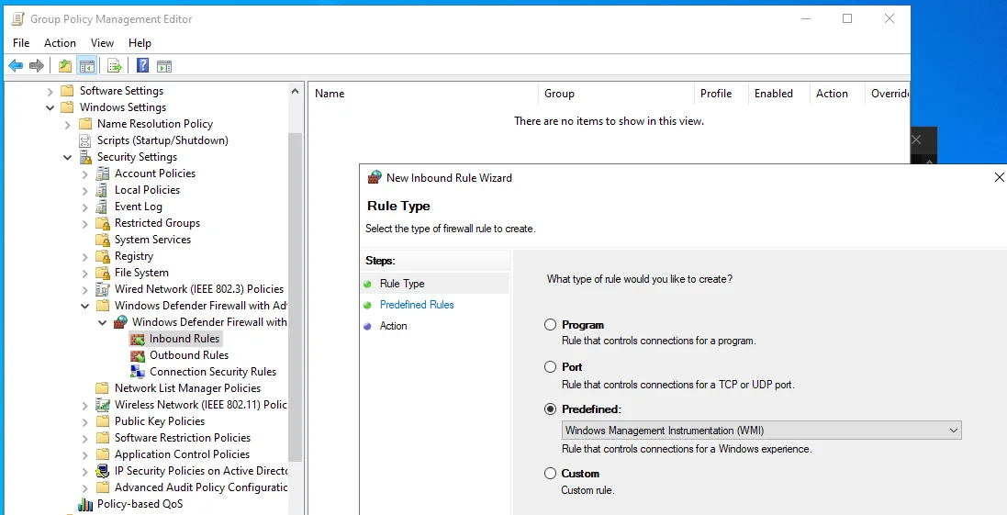Maximize the Group Policy Management Editor window
Image resolution: width=1007 pixels, height=515 pixels.
[x=847, y=18]
